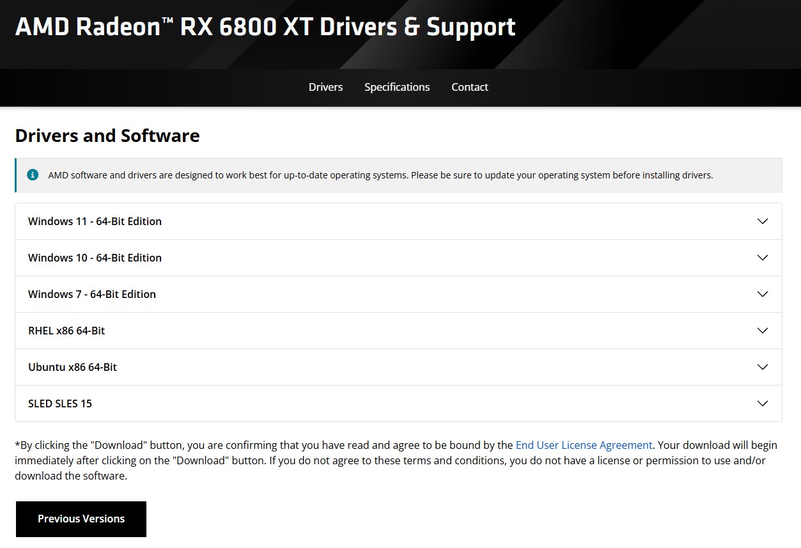The height and width of the screenshot is (548, 801).
Task: Click the info icon in the notice banner
Action: pos(33,175)
